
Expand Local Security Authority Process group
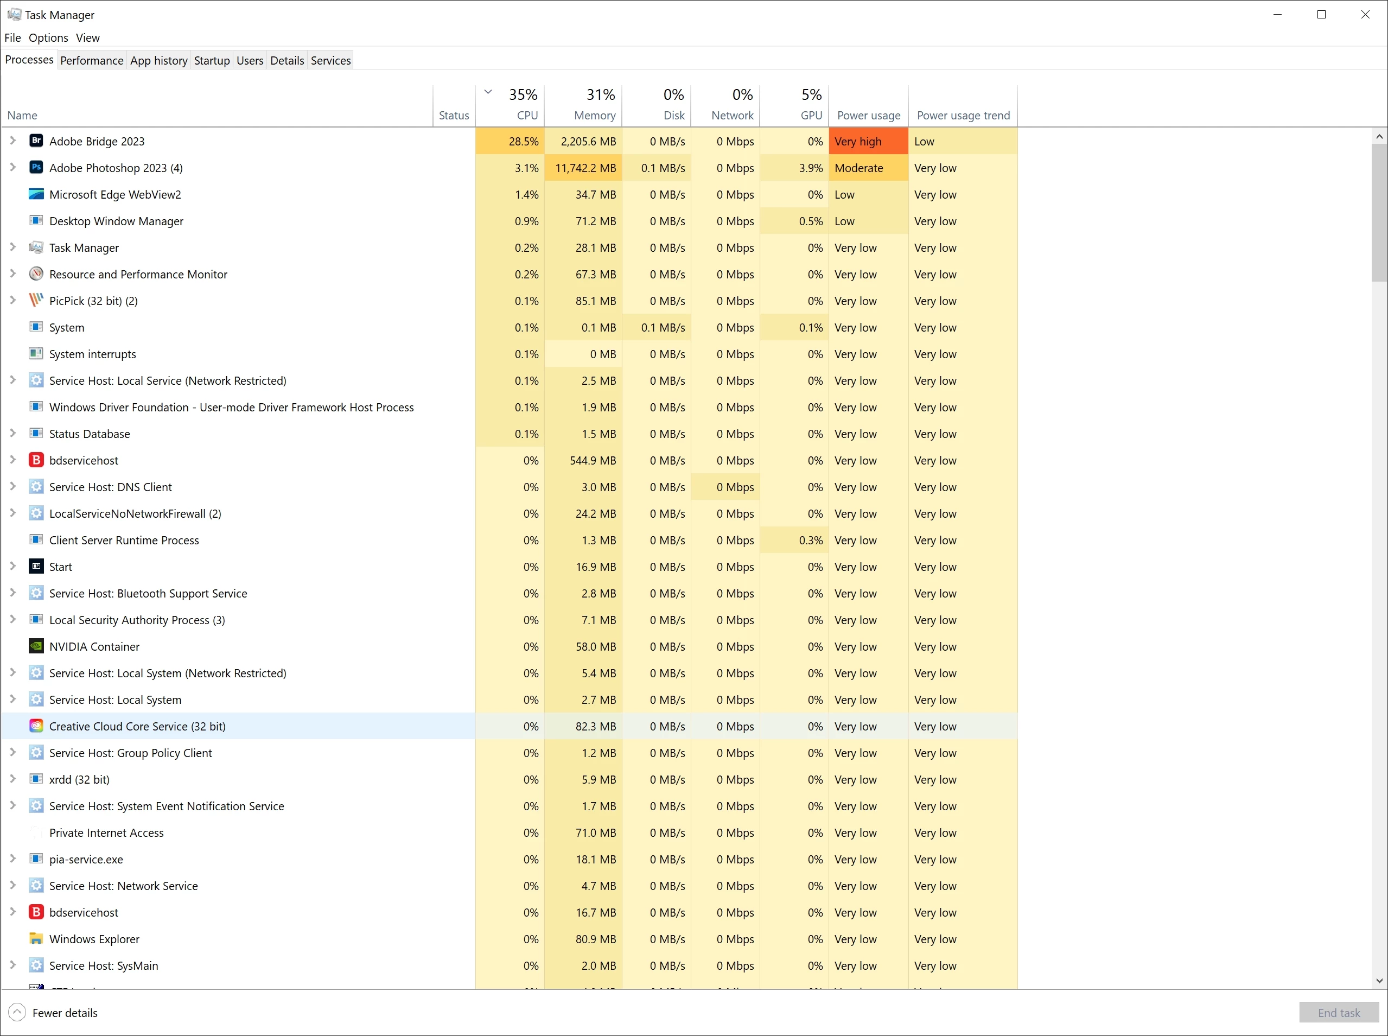12,619
